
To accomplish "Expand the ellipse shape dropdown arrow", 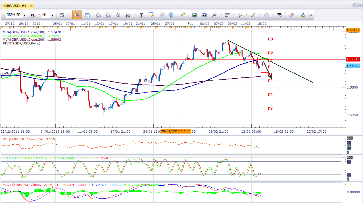I will [x=272, y=15].
